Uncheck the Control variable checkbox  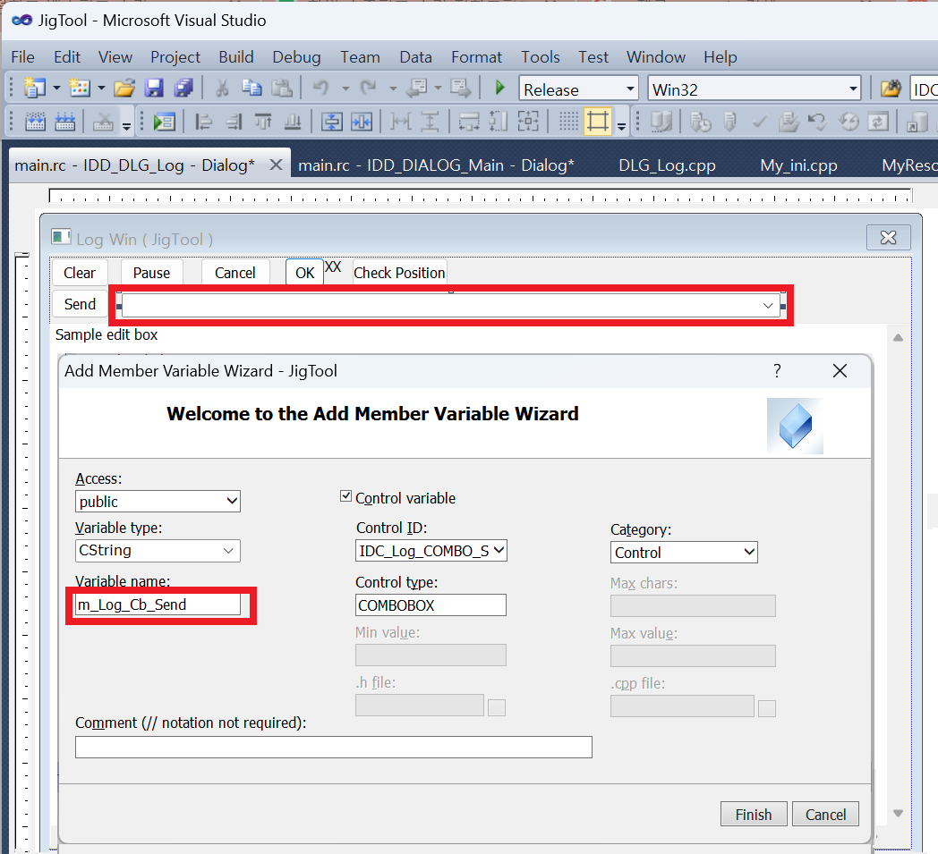345,496
